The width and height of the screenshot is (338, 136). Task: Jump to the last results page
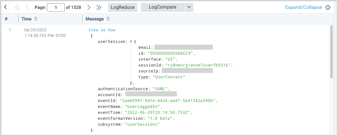[x=99, y=7]
